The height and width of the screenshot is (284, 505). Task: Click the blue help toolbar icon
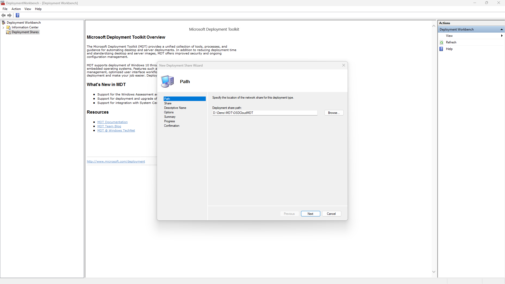pyautogui.click(x=18, y=15)
